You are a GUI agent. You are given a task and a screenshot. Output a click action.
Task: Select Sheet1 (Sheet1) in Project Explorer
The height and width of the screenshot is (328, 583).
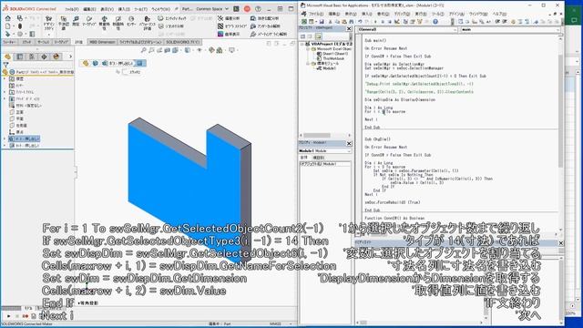tap(332, 54)
